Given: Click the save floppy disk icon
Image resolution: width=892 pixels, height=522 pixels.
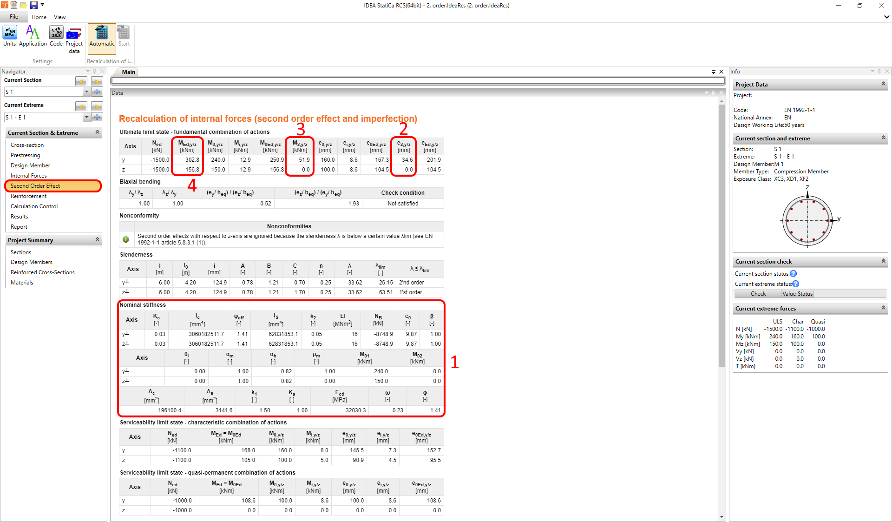Looking at the screenshot, I should [34, 5].
